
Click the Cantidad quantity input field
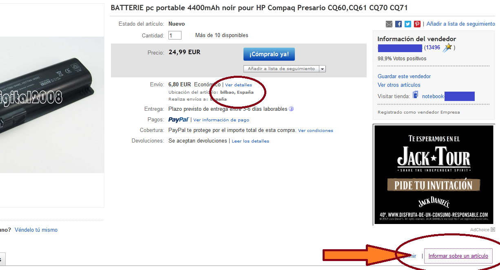tap(175, 35)
